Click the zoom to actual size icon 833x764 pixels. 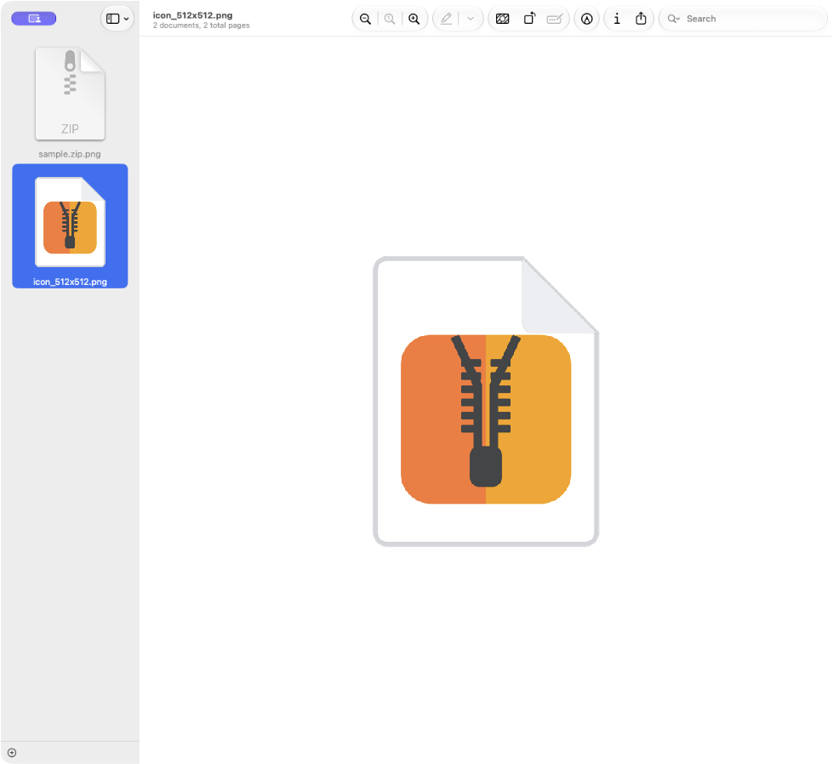point(390,19)
